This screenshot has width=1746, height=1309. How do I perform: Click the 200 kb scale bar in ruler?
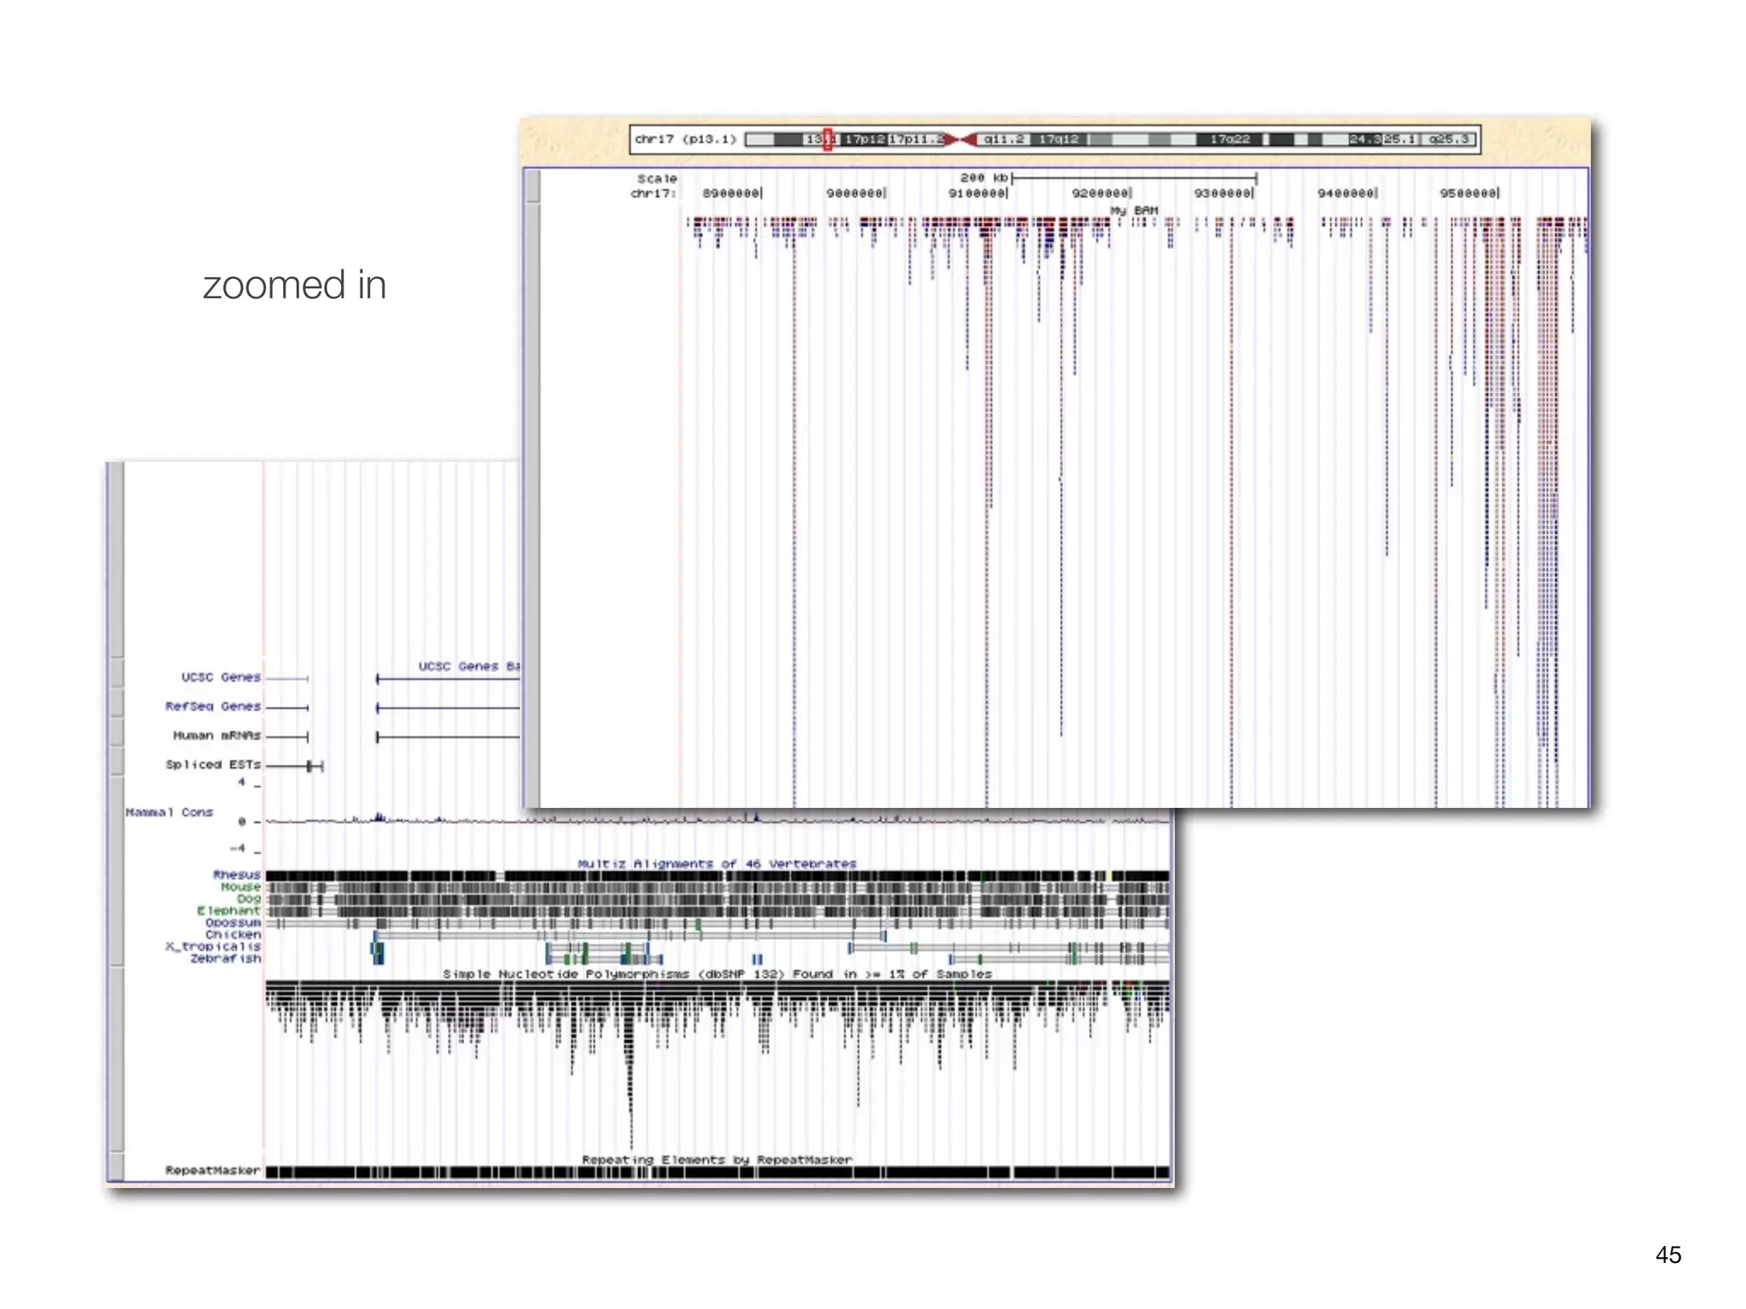pyautogui.click(x=1132, y=178)
